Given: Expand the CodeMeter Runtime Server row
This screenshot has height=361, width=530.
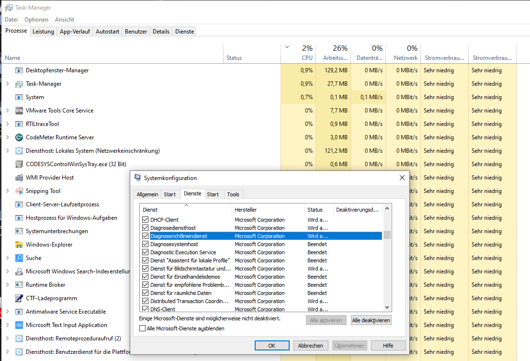Looking at the screenshot, I should (x=8, y=137).
